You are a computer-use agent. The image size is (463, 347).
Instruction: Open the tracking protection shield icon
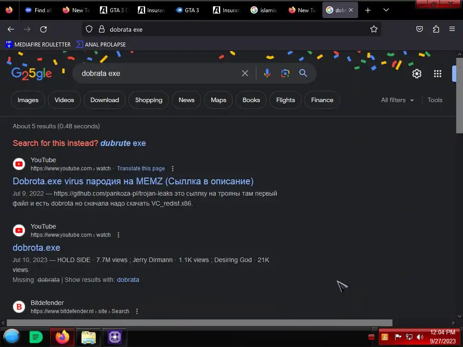[89, 29]
